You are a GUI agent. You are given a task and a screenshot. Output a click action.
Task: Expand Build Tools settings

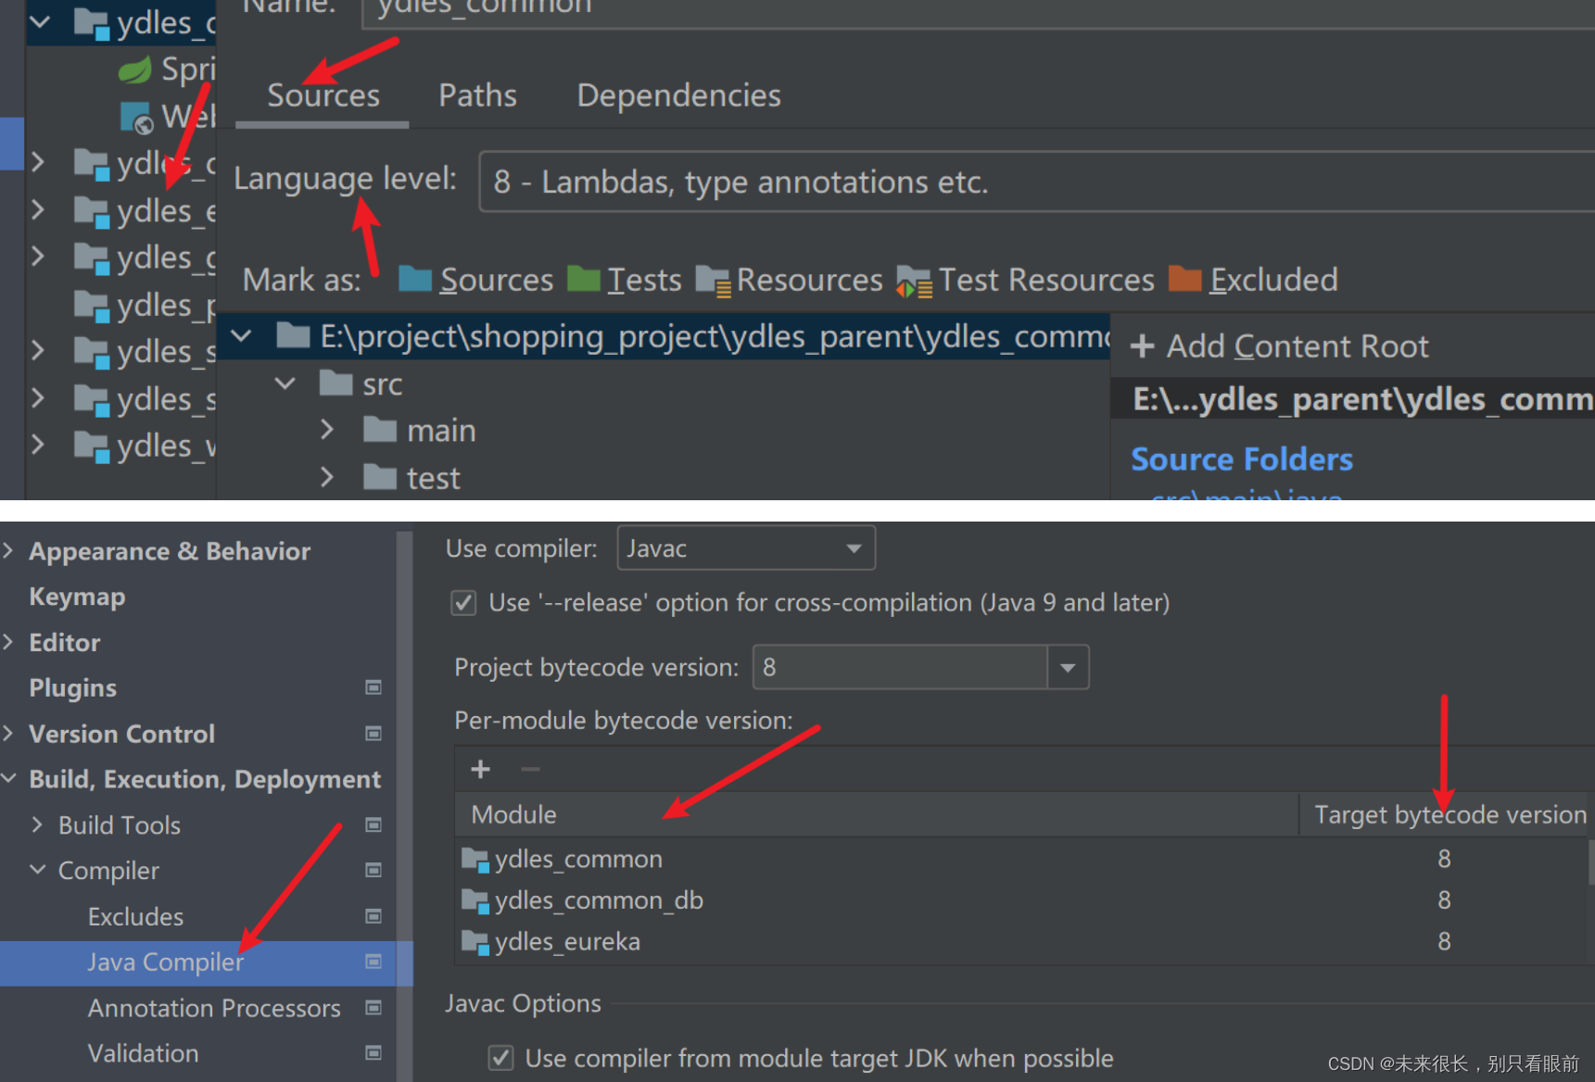tap(37, 824)
